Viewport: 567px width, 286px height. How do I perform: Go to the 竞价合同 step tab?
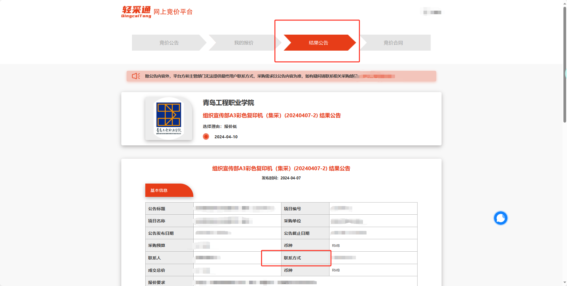tap(393, 43)
